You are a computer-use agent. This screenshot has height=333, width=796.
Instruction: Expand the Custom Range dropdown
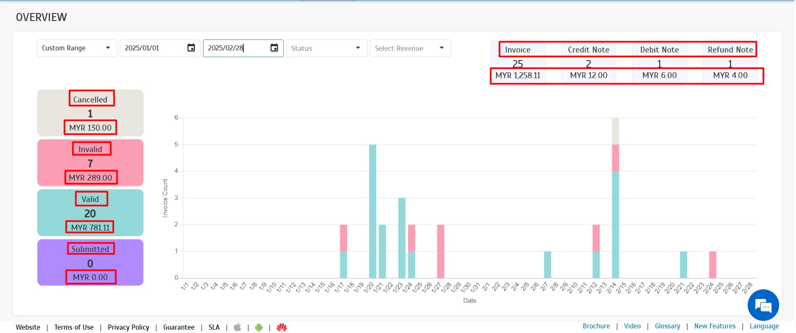click(76, 48)
